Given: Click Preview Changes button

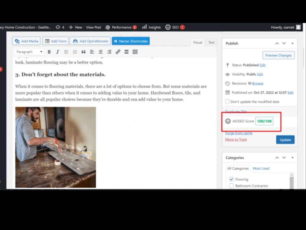Looking at the screenshot, I should [278, 55].
